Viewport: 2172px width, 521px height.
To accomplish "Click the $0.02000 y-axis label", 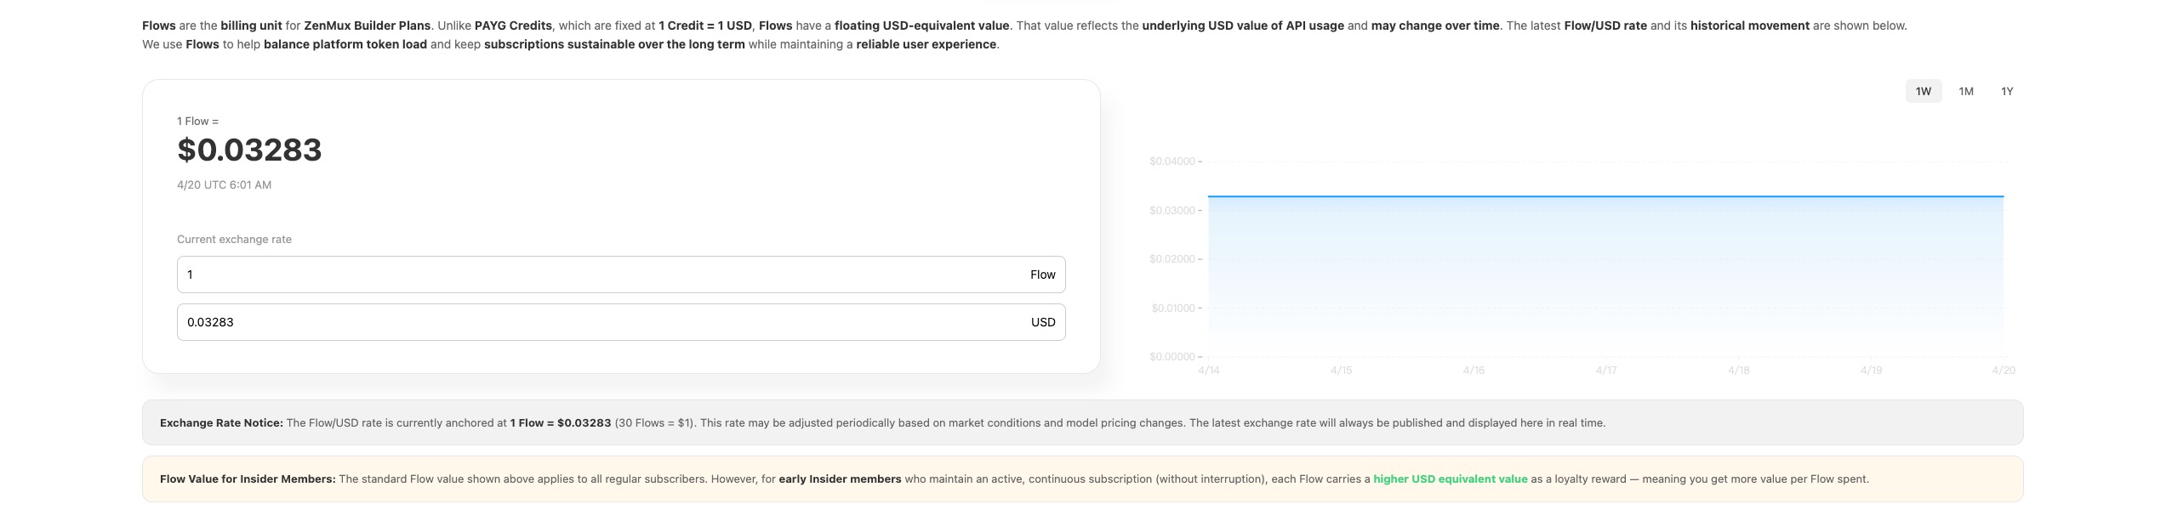I will 1172,259.
